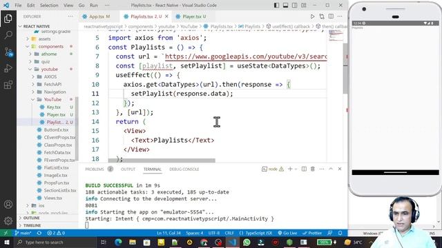Maximize panel size with chevron up
The width and height of the screenshot is (442, 248).
pyautogui.click(x=331, y=169)
